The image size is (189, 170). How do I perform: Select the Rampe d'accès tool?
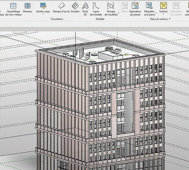pos(61,8)
